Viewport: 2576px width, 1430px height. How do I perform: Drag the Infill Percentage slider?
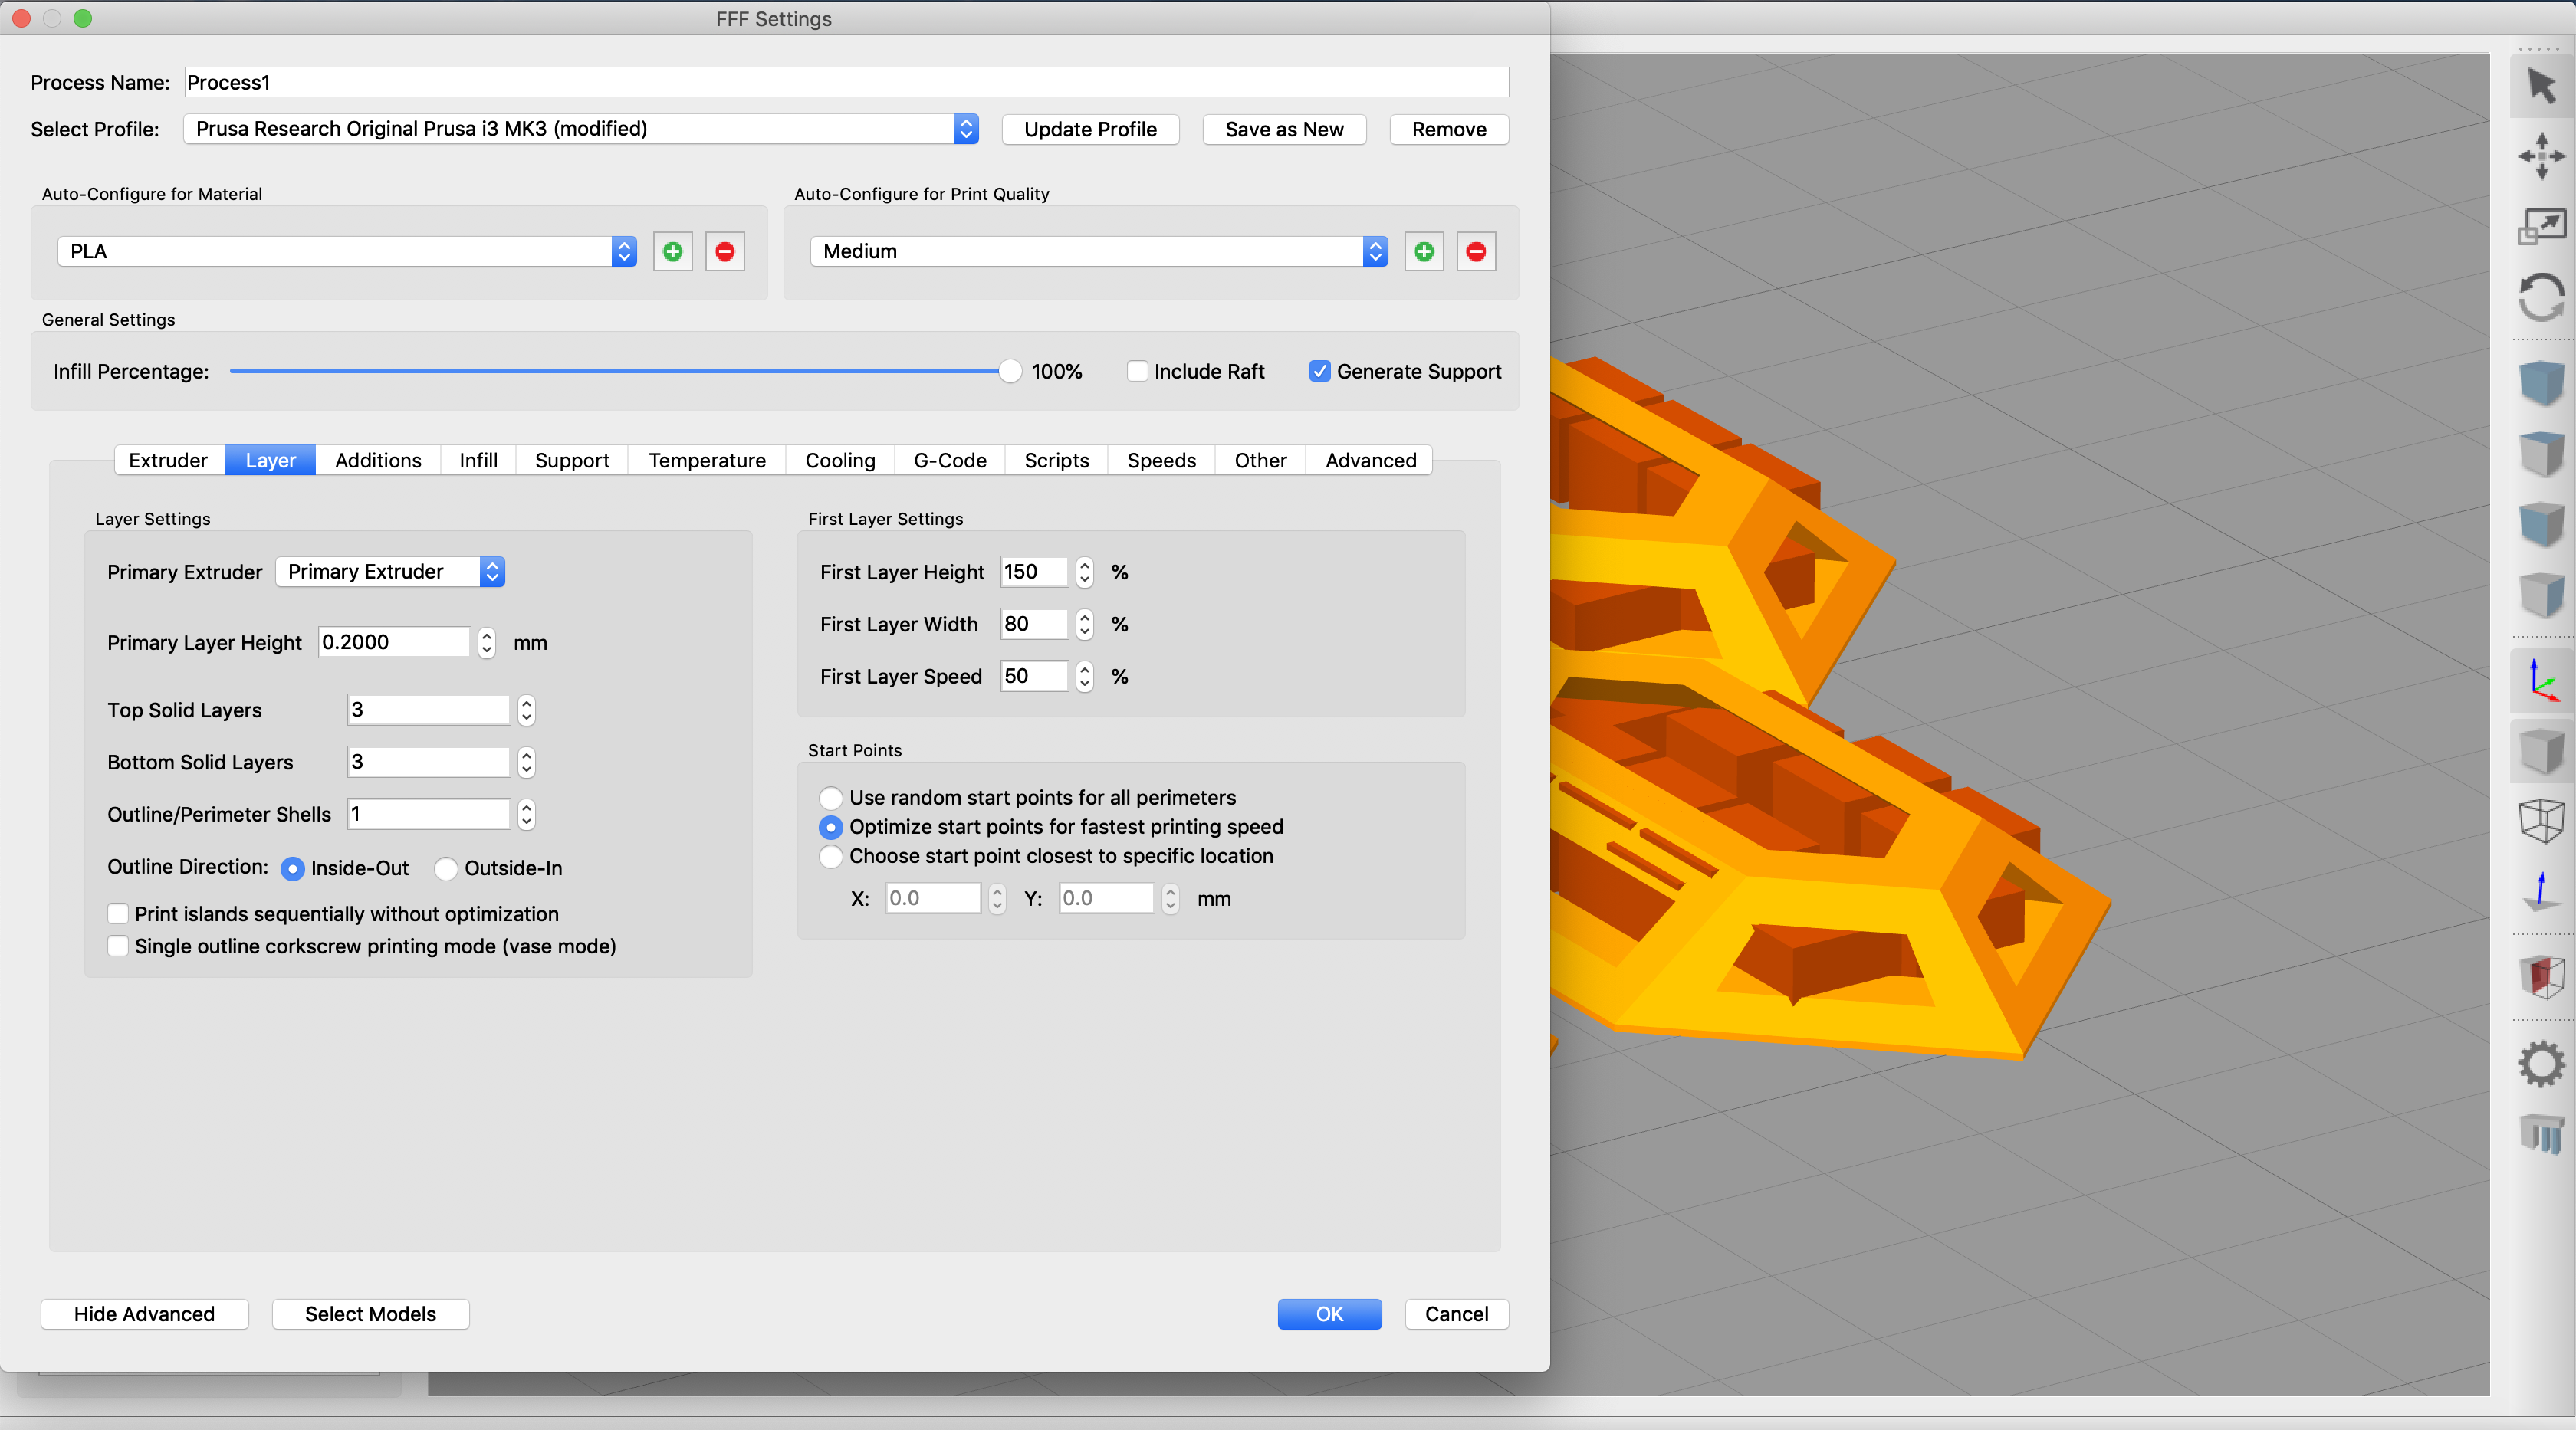(x=1007, y=372)
